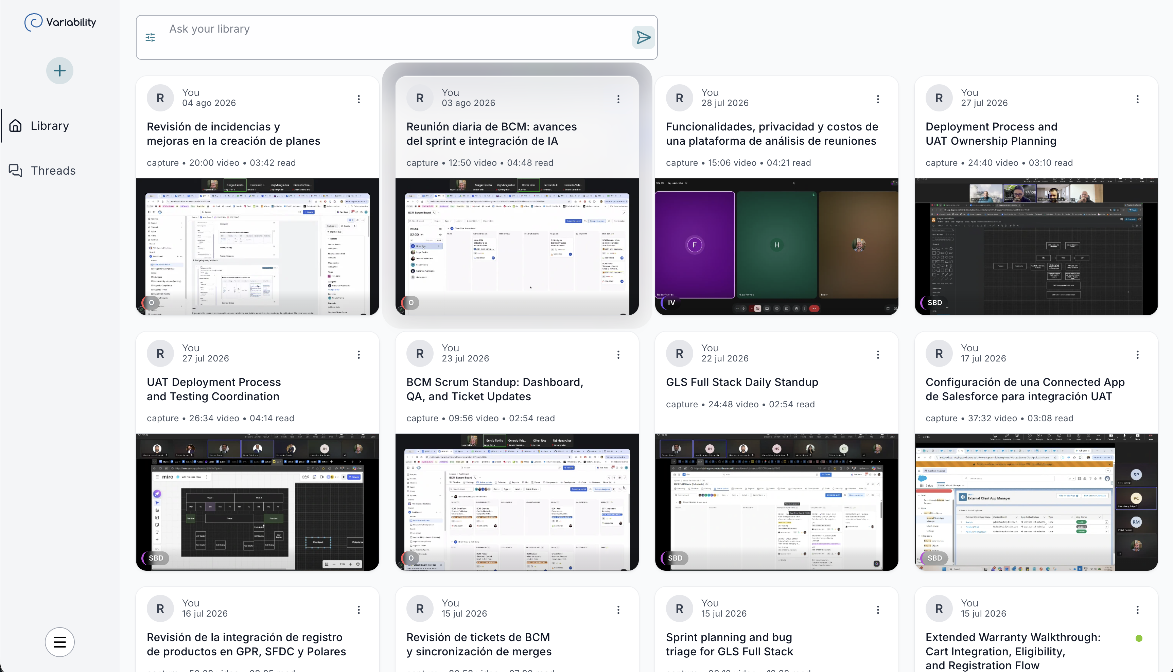Click the O badge on Reunión diaria de BCM thumbnail
This screenshot has width=1173, height=672.
tap(411, 303)
